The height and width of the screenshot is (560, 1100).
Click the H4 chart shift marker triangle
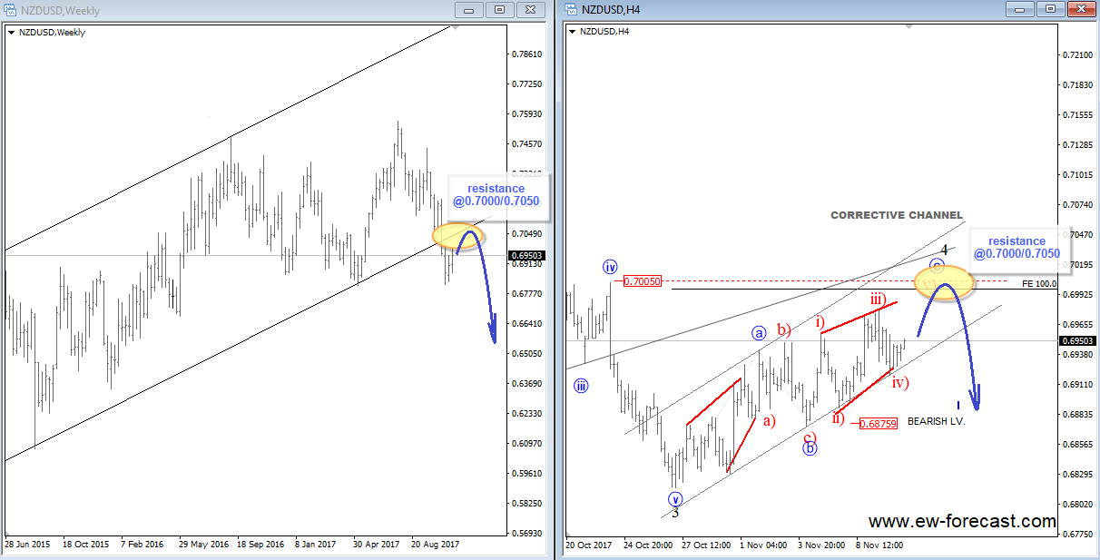click(907, 26)
